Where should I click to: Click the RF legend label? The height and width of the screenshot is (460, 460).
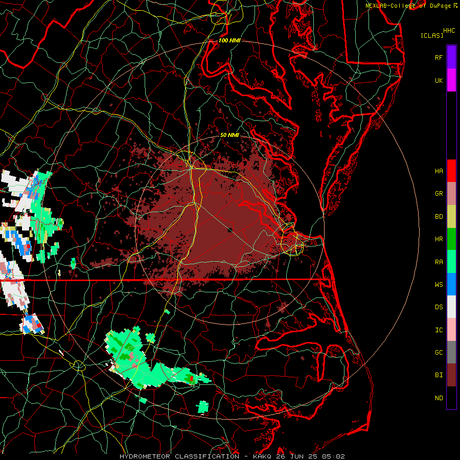click(x=439, y=57)
